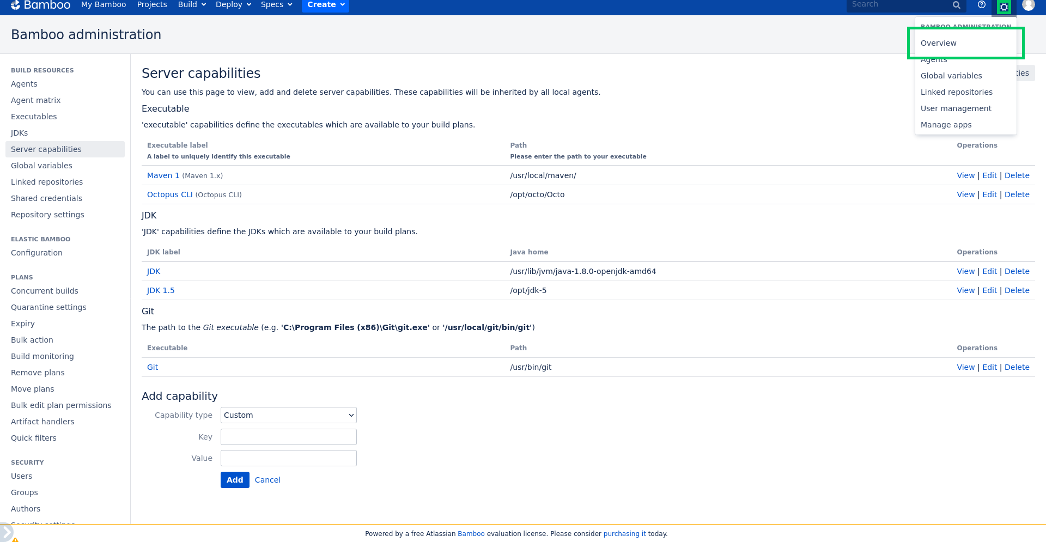Open the Git executable link

[153, 367]
